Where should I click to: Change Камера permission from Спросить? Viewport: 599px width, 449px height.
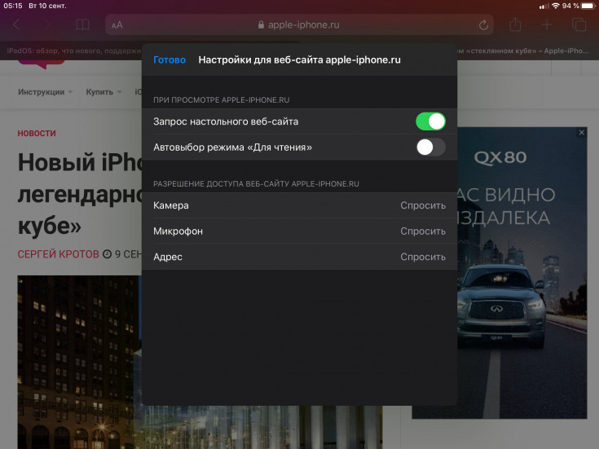pos(299,205)
